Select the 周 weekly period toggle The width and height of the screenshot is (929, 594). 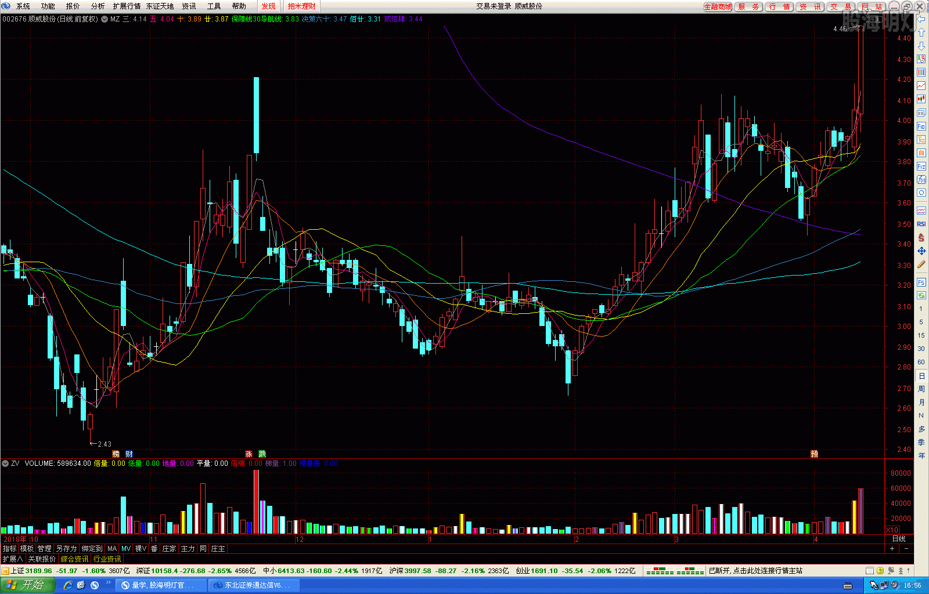[921, 389]
